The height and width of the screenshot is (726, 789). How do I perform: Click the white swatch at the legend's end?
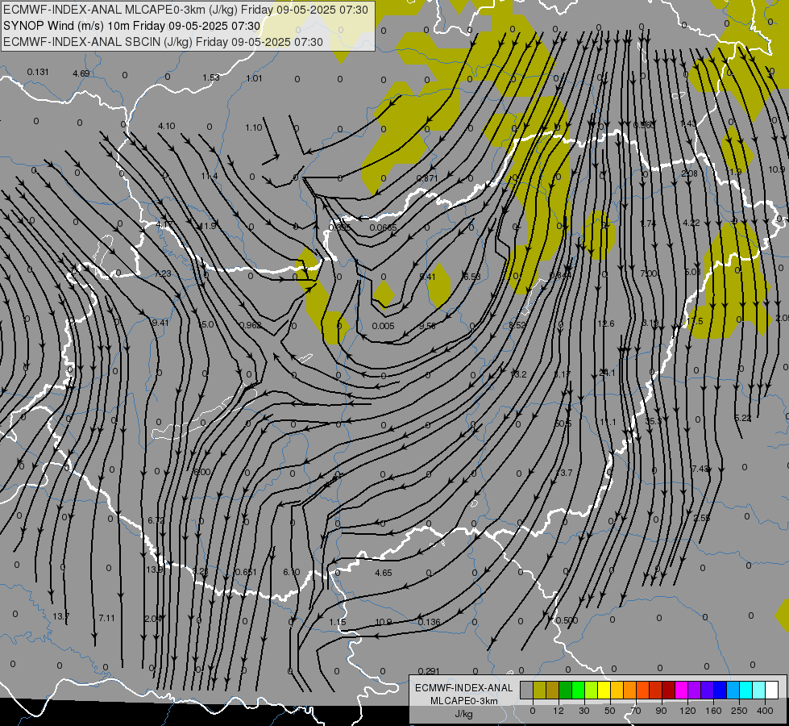772,690
